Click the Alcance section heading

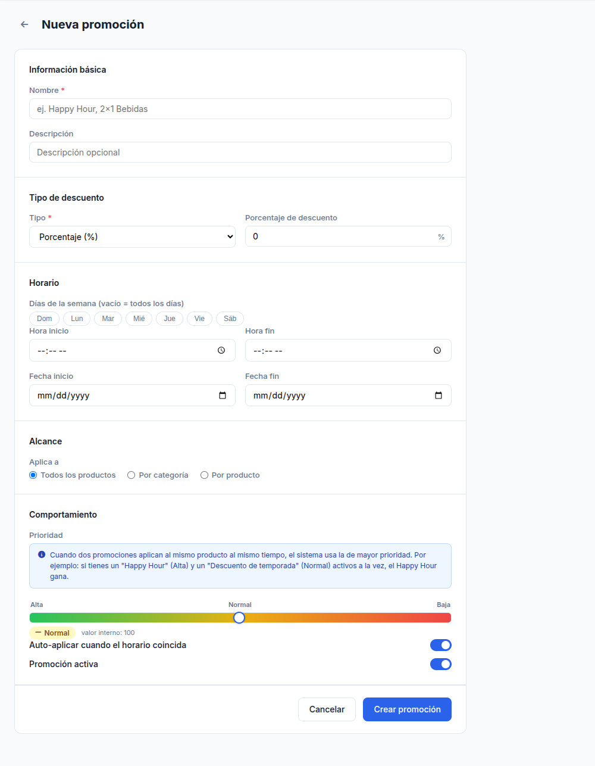46,441
